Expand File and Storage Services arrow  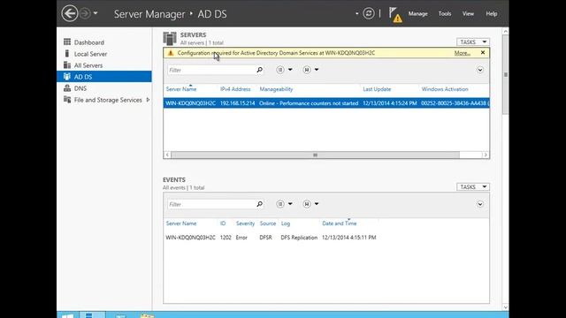click(148, 100)
